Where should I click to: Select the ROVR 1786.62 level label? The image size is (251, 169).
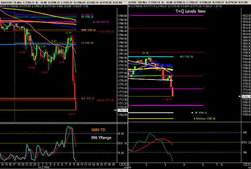(88, 30)
